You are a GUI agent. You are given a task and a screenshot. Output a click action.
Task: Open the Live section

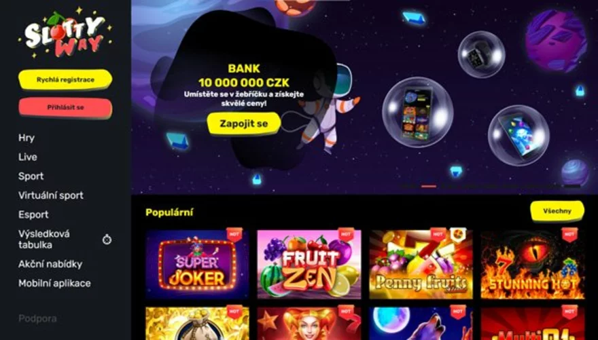pos(28,157)
